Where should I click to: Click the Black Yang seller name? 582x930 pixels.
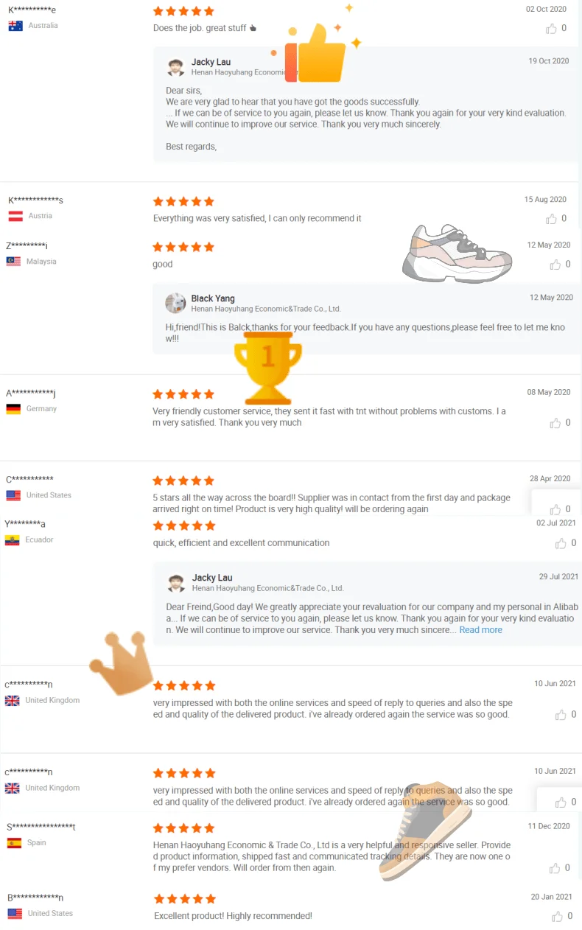coord(213,298)
